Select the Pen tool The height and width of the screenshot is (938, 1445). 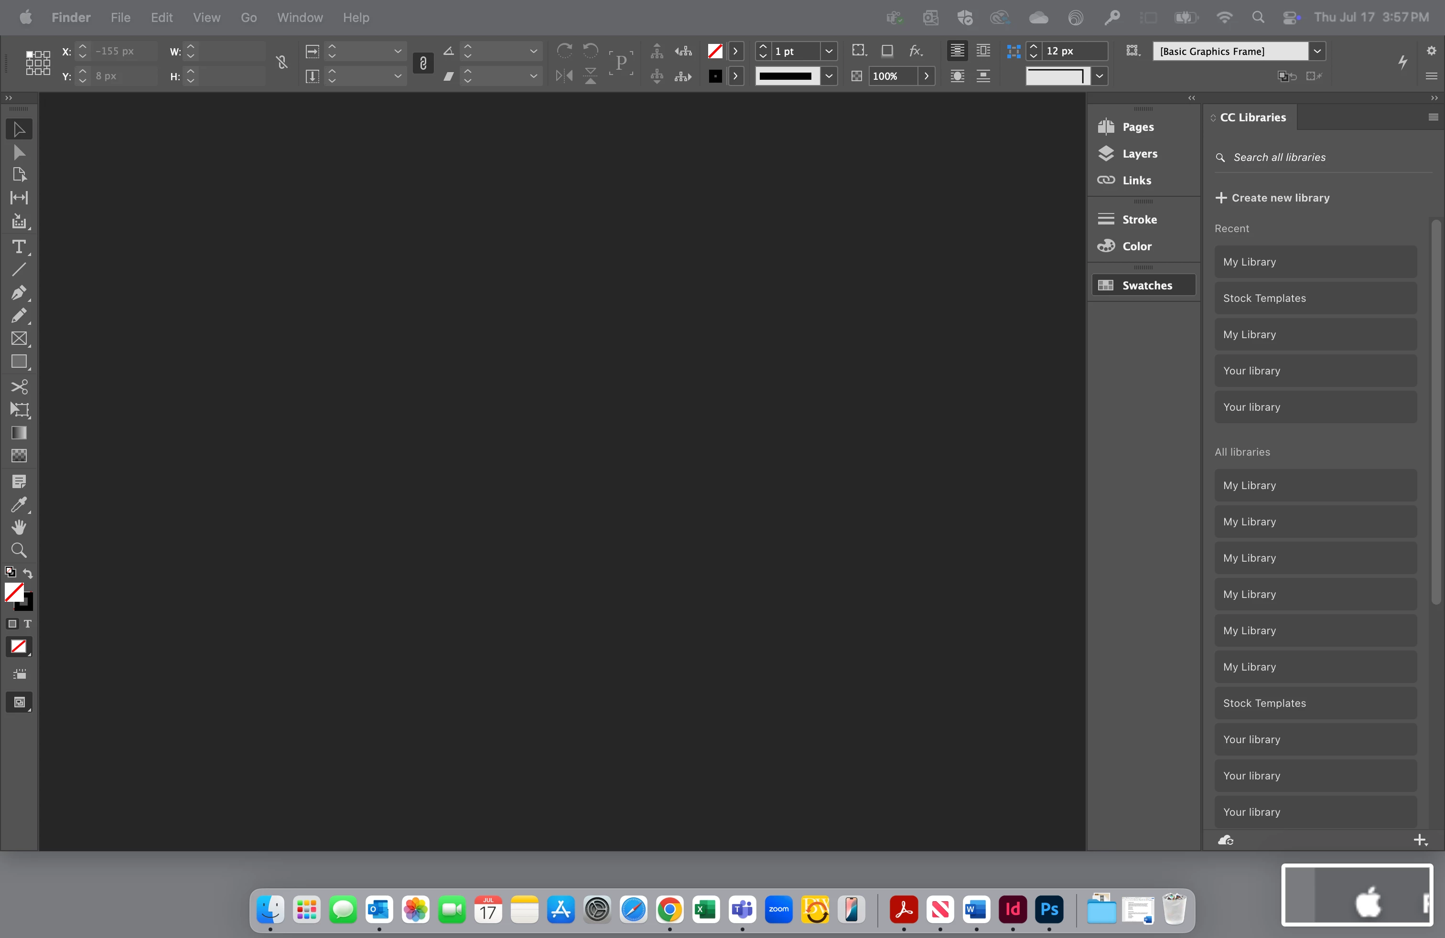[19, 292]
